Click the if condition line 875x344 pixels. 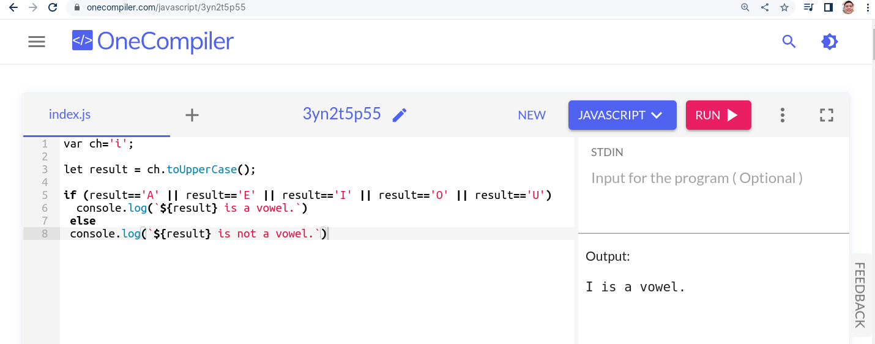click(x=308, y=195)
